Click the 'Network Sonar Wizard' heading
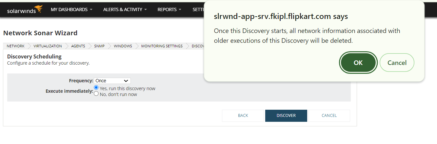 tap(40, 33)
